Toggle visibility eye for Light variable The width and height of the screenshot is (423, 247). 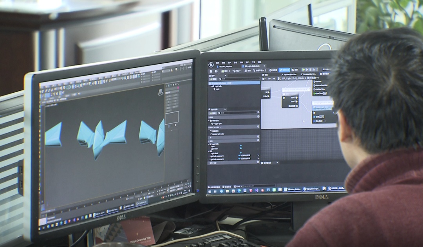pos(240,146)
